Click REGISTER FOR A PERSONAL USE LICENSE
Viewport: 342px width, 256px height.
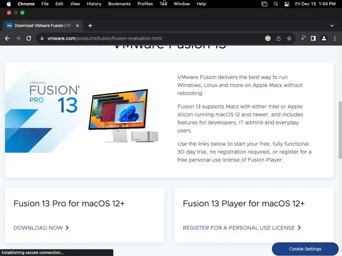(x=239, y=228)
